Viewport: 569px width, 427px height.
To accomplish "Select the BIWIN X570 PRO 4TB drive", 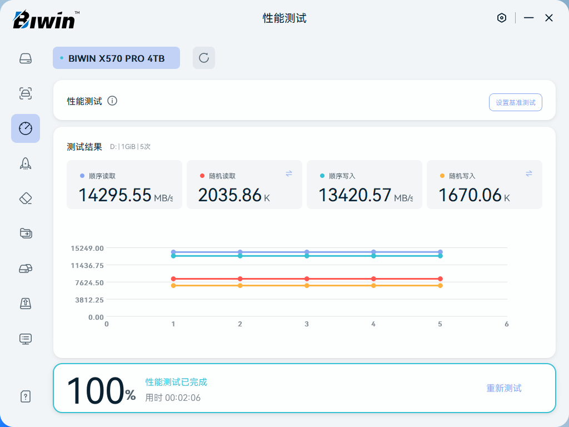I will [116, 58].
